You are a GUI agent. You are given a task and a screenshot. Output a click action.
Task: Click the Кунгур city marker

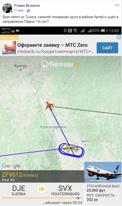click(x=21, y=70)
